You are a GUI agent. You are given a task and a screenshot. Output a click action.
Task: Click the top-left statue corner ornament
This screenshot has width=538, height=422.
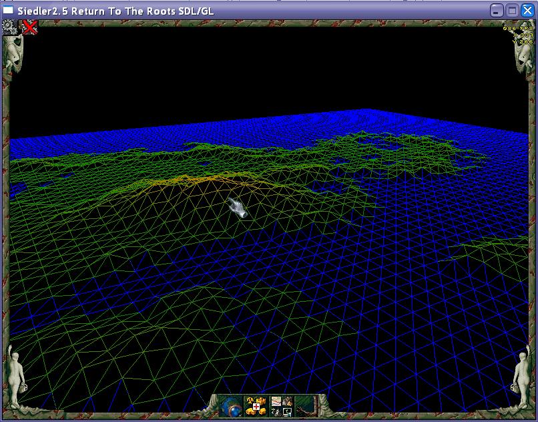(13, 52)
